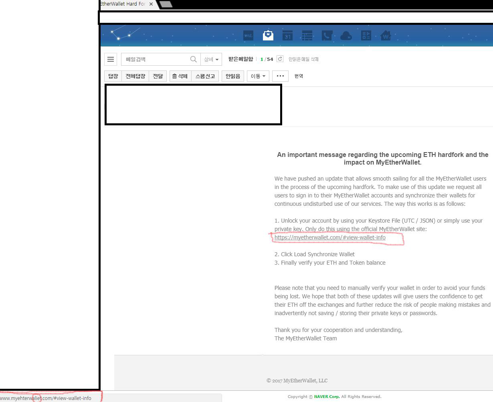This screenshot has height=402, width=493.
Task: Open the Contacts phone icon
Action: tap(327, 36)
